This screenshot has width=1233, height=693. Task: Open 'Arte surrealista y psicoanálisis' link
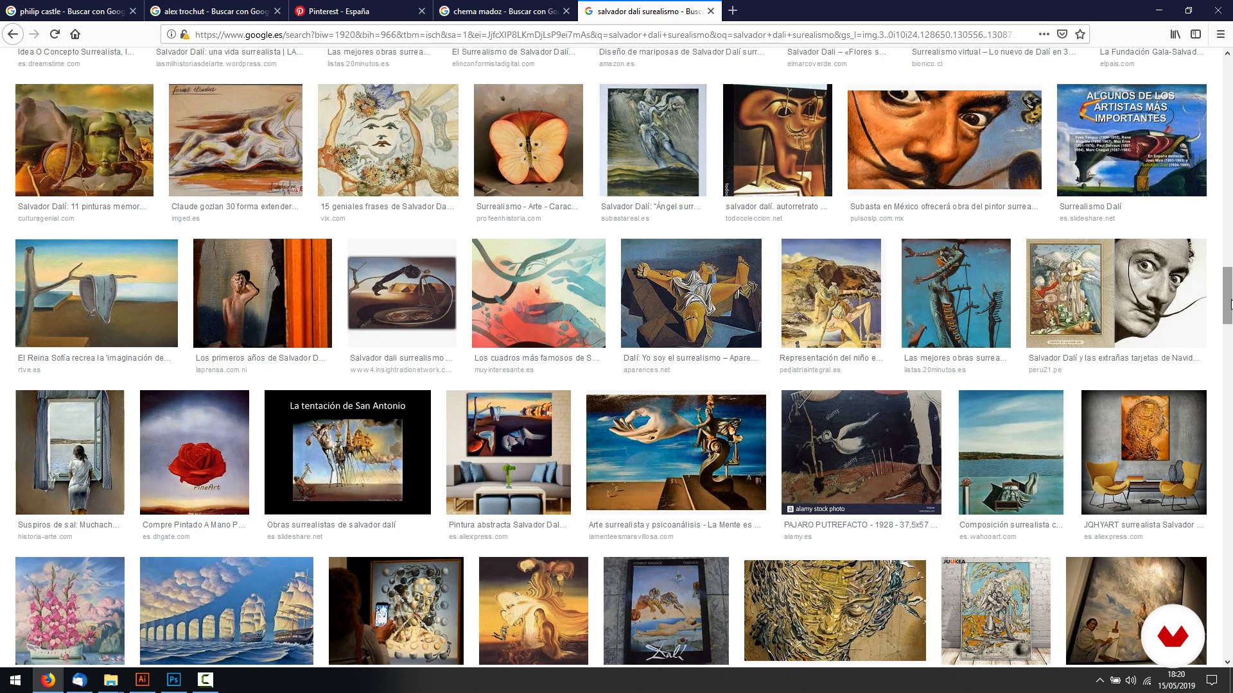coord(675,525)
